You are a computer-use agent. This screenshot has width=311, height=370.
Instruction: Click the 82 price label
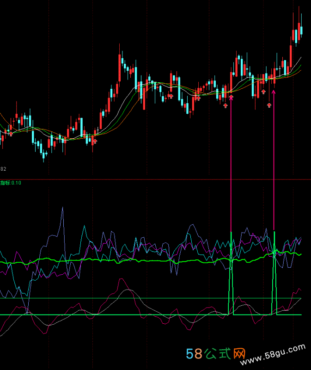click(x=3, y=169)
